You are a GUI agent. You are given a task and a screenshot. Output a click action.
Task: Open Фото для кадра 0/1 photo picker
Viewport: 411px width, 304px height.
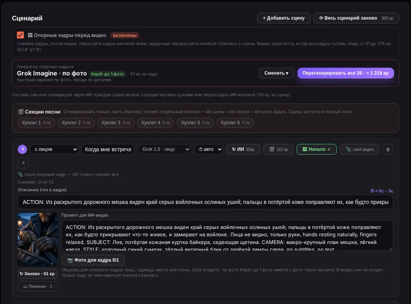93,260
